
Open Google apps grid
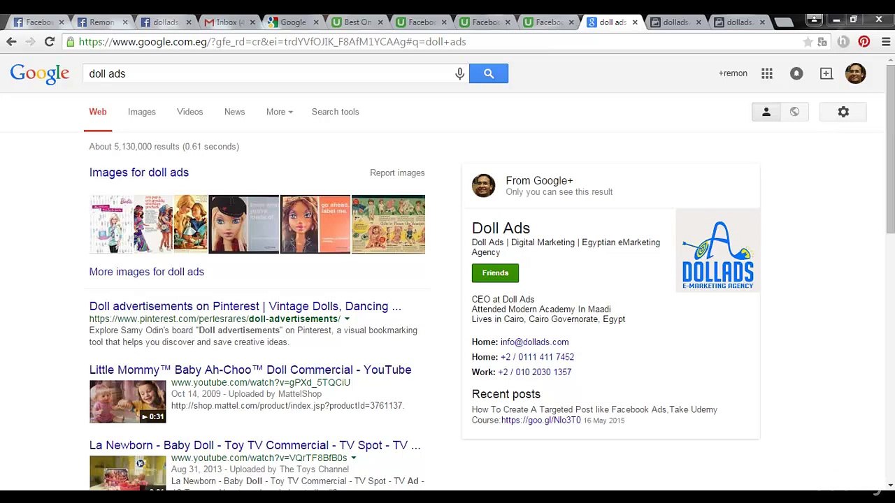point(767,73)
